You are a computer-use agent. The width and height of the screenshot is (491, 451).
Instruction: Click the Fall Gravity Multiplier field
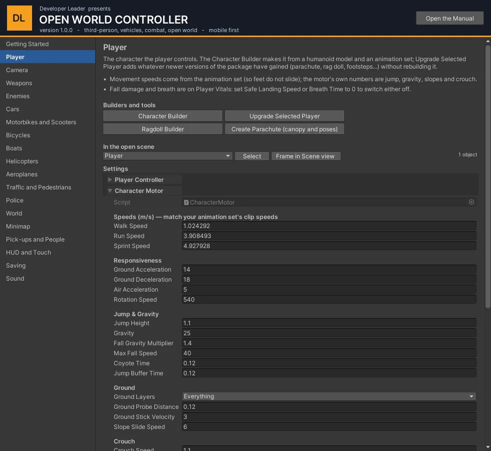click(329, 343)
